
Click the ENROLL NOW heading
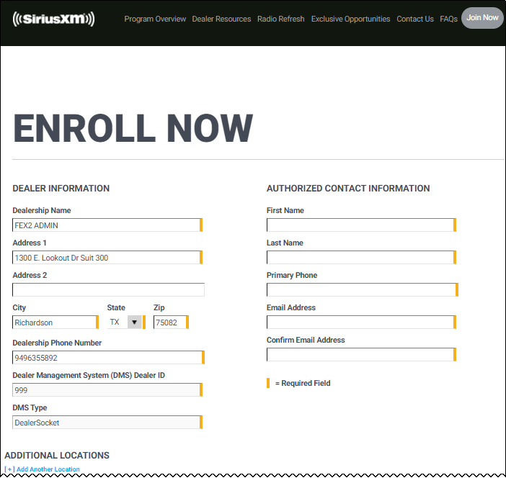133,128
